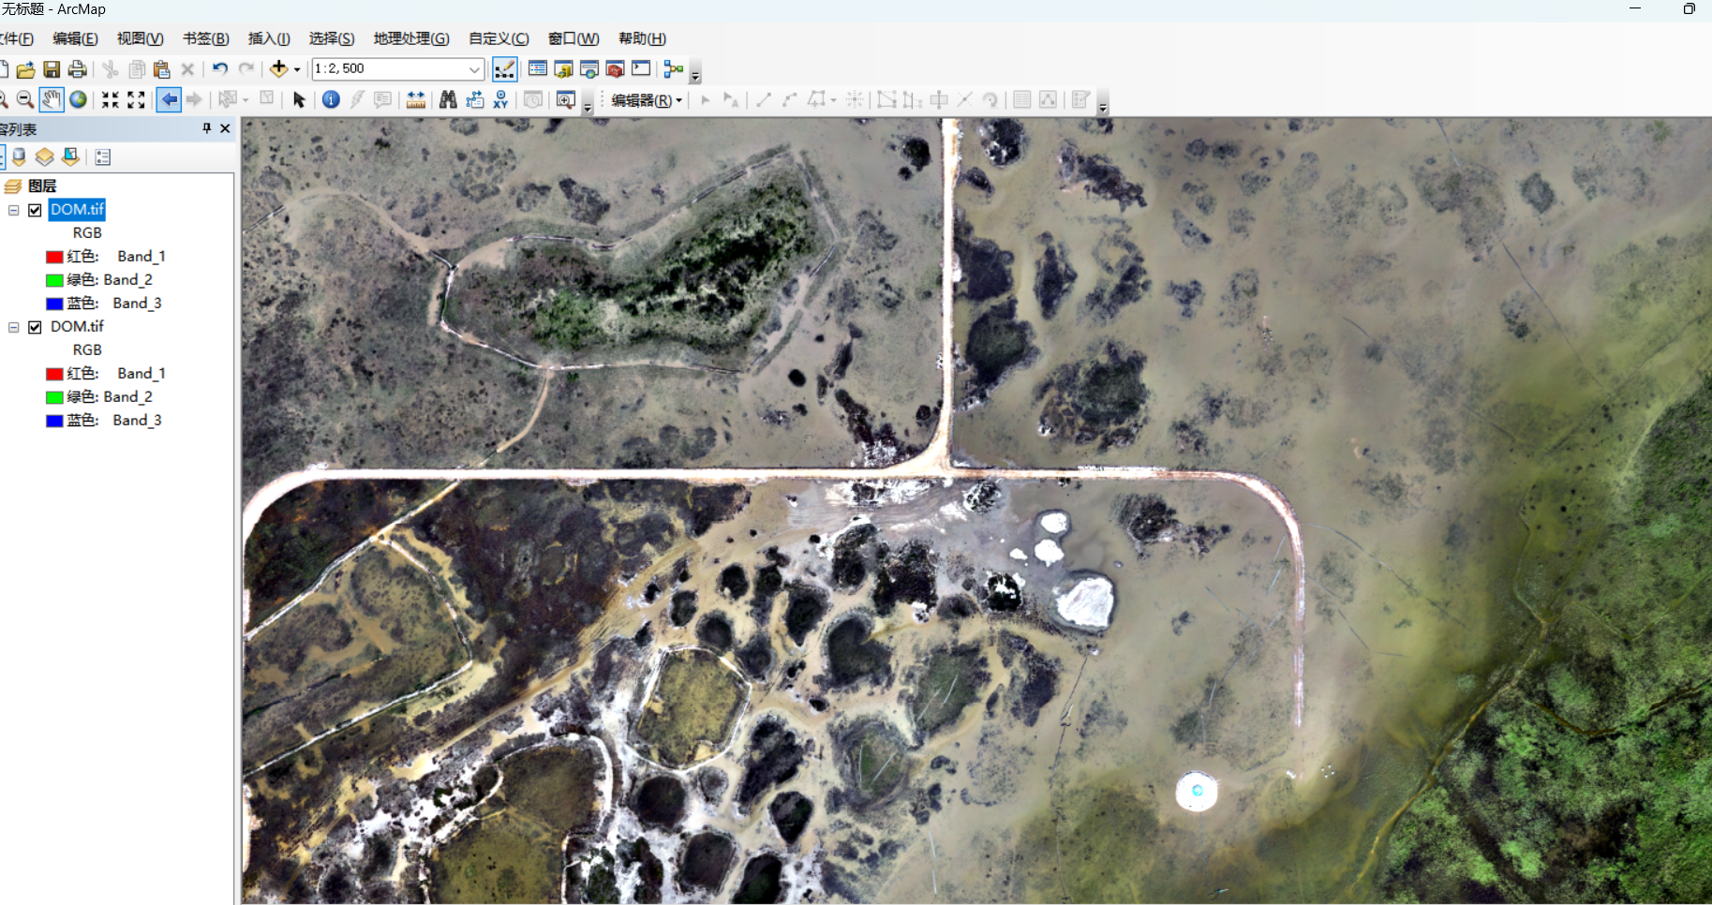Viewport: 1712px width, 905px height.
Task: Switch to List By Source view
Action: point(19,157)
